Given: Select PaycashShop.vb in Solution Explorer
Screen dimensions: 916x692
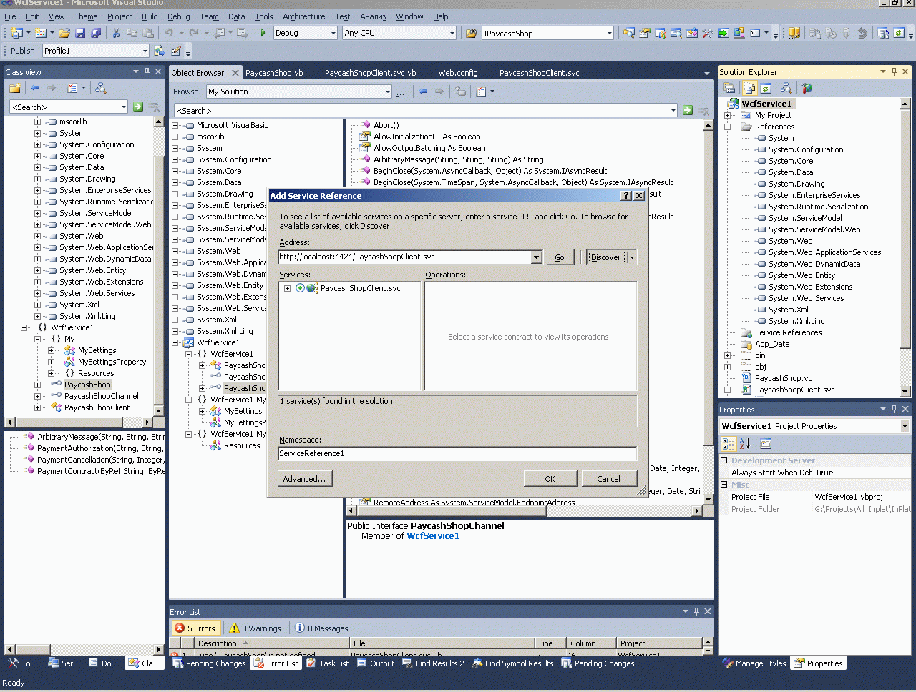Looking at the screenshot, I should tap(784, 378).
